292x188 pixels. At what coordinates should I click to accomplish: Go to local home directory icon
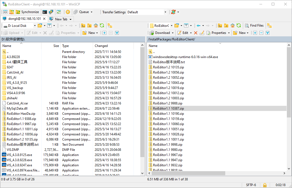(96, 26)
